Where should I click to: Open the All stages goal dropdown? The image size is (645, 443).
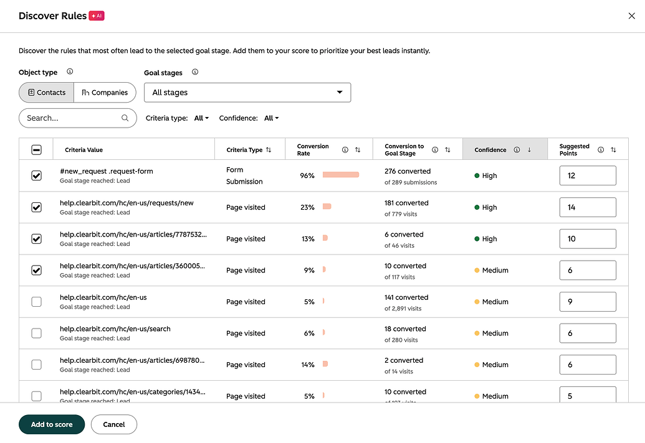coord(247,92)
